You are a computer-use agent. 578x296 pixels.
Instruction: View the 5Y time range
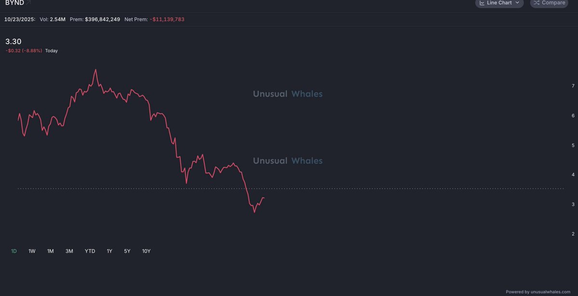(127, 251)
